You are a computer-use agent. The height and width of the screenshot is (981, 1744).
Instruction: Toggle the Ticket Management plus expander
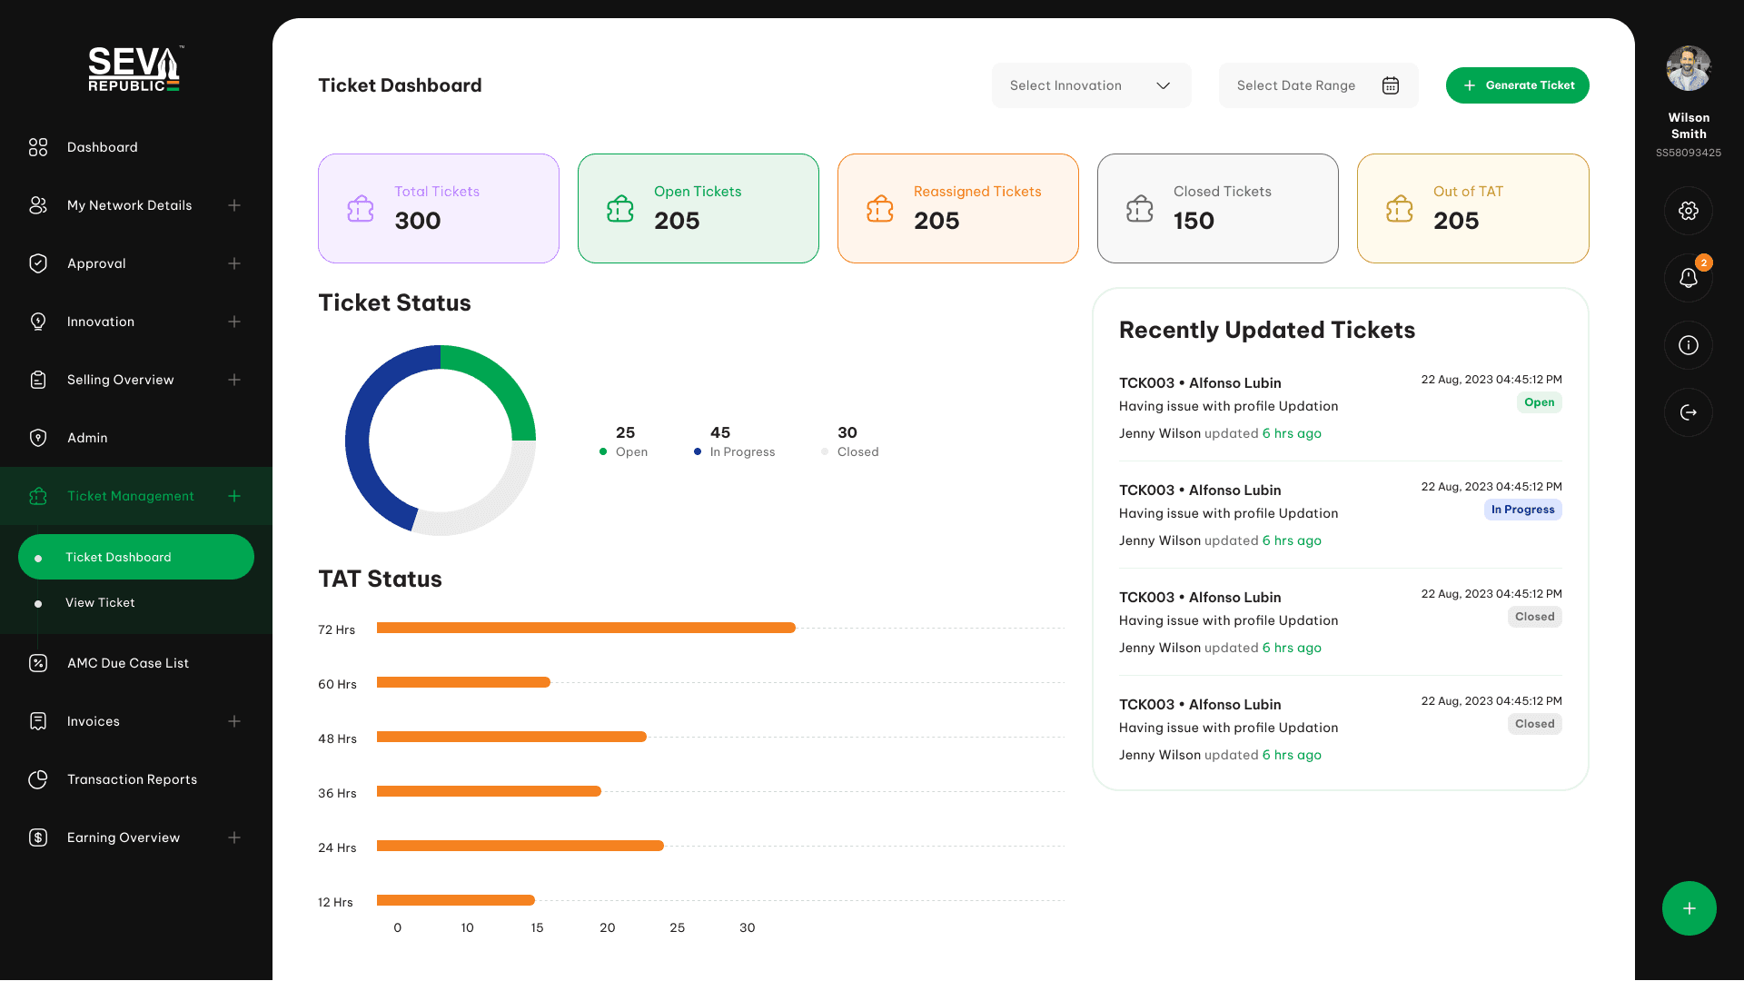(x=234, y=496)
